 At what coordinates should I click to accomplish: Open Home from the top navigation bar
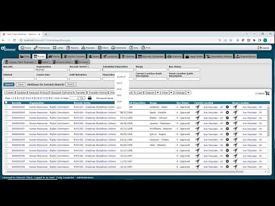pyautogui.click(x=26, y=47)
